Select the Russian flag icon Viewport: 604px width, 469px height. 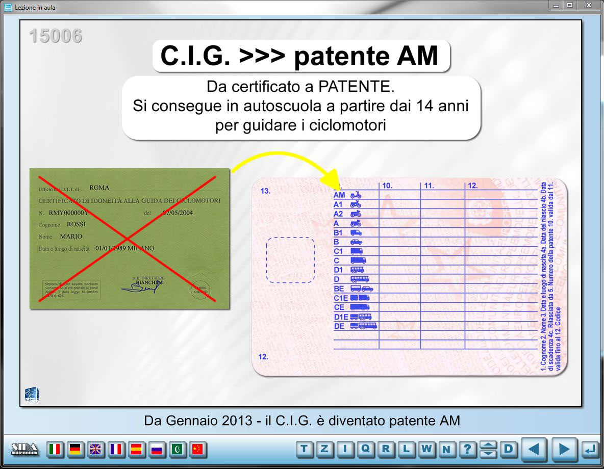(157, 450)
